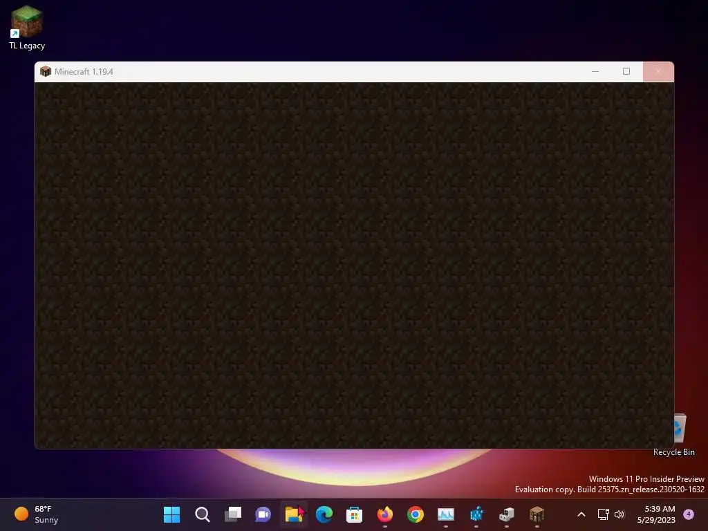This screenshot has width=708, height=531.
Task: Switch to Firefox on the taskbar
Action: pyautogui.click(x=385, y=514)
